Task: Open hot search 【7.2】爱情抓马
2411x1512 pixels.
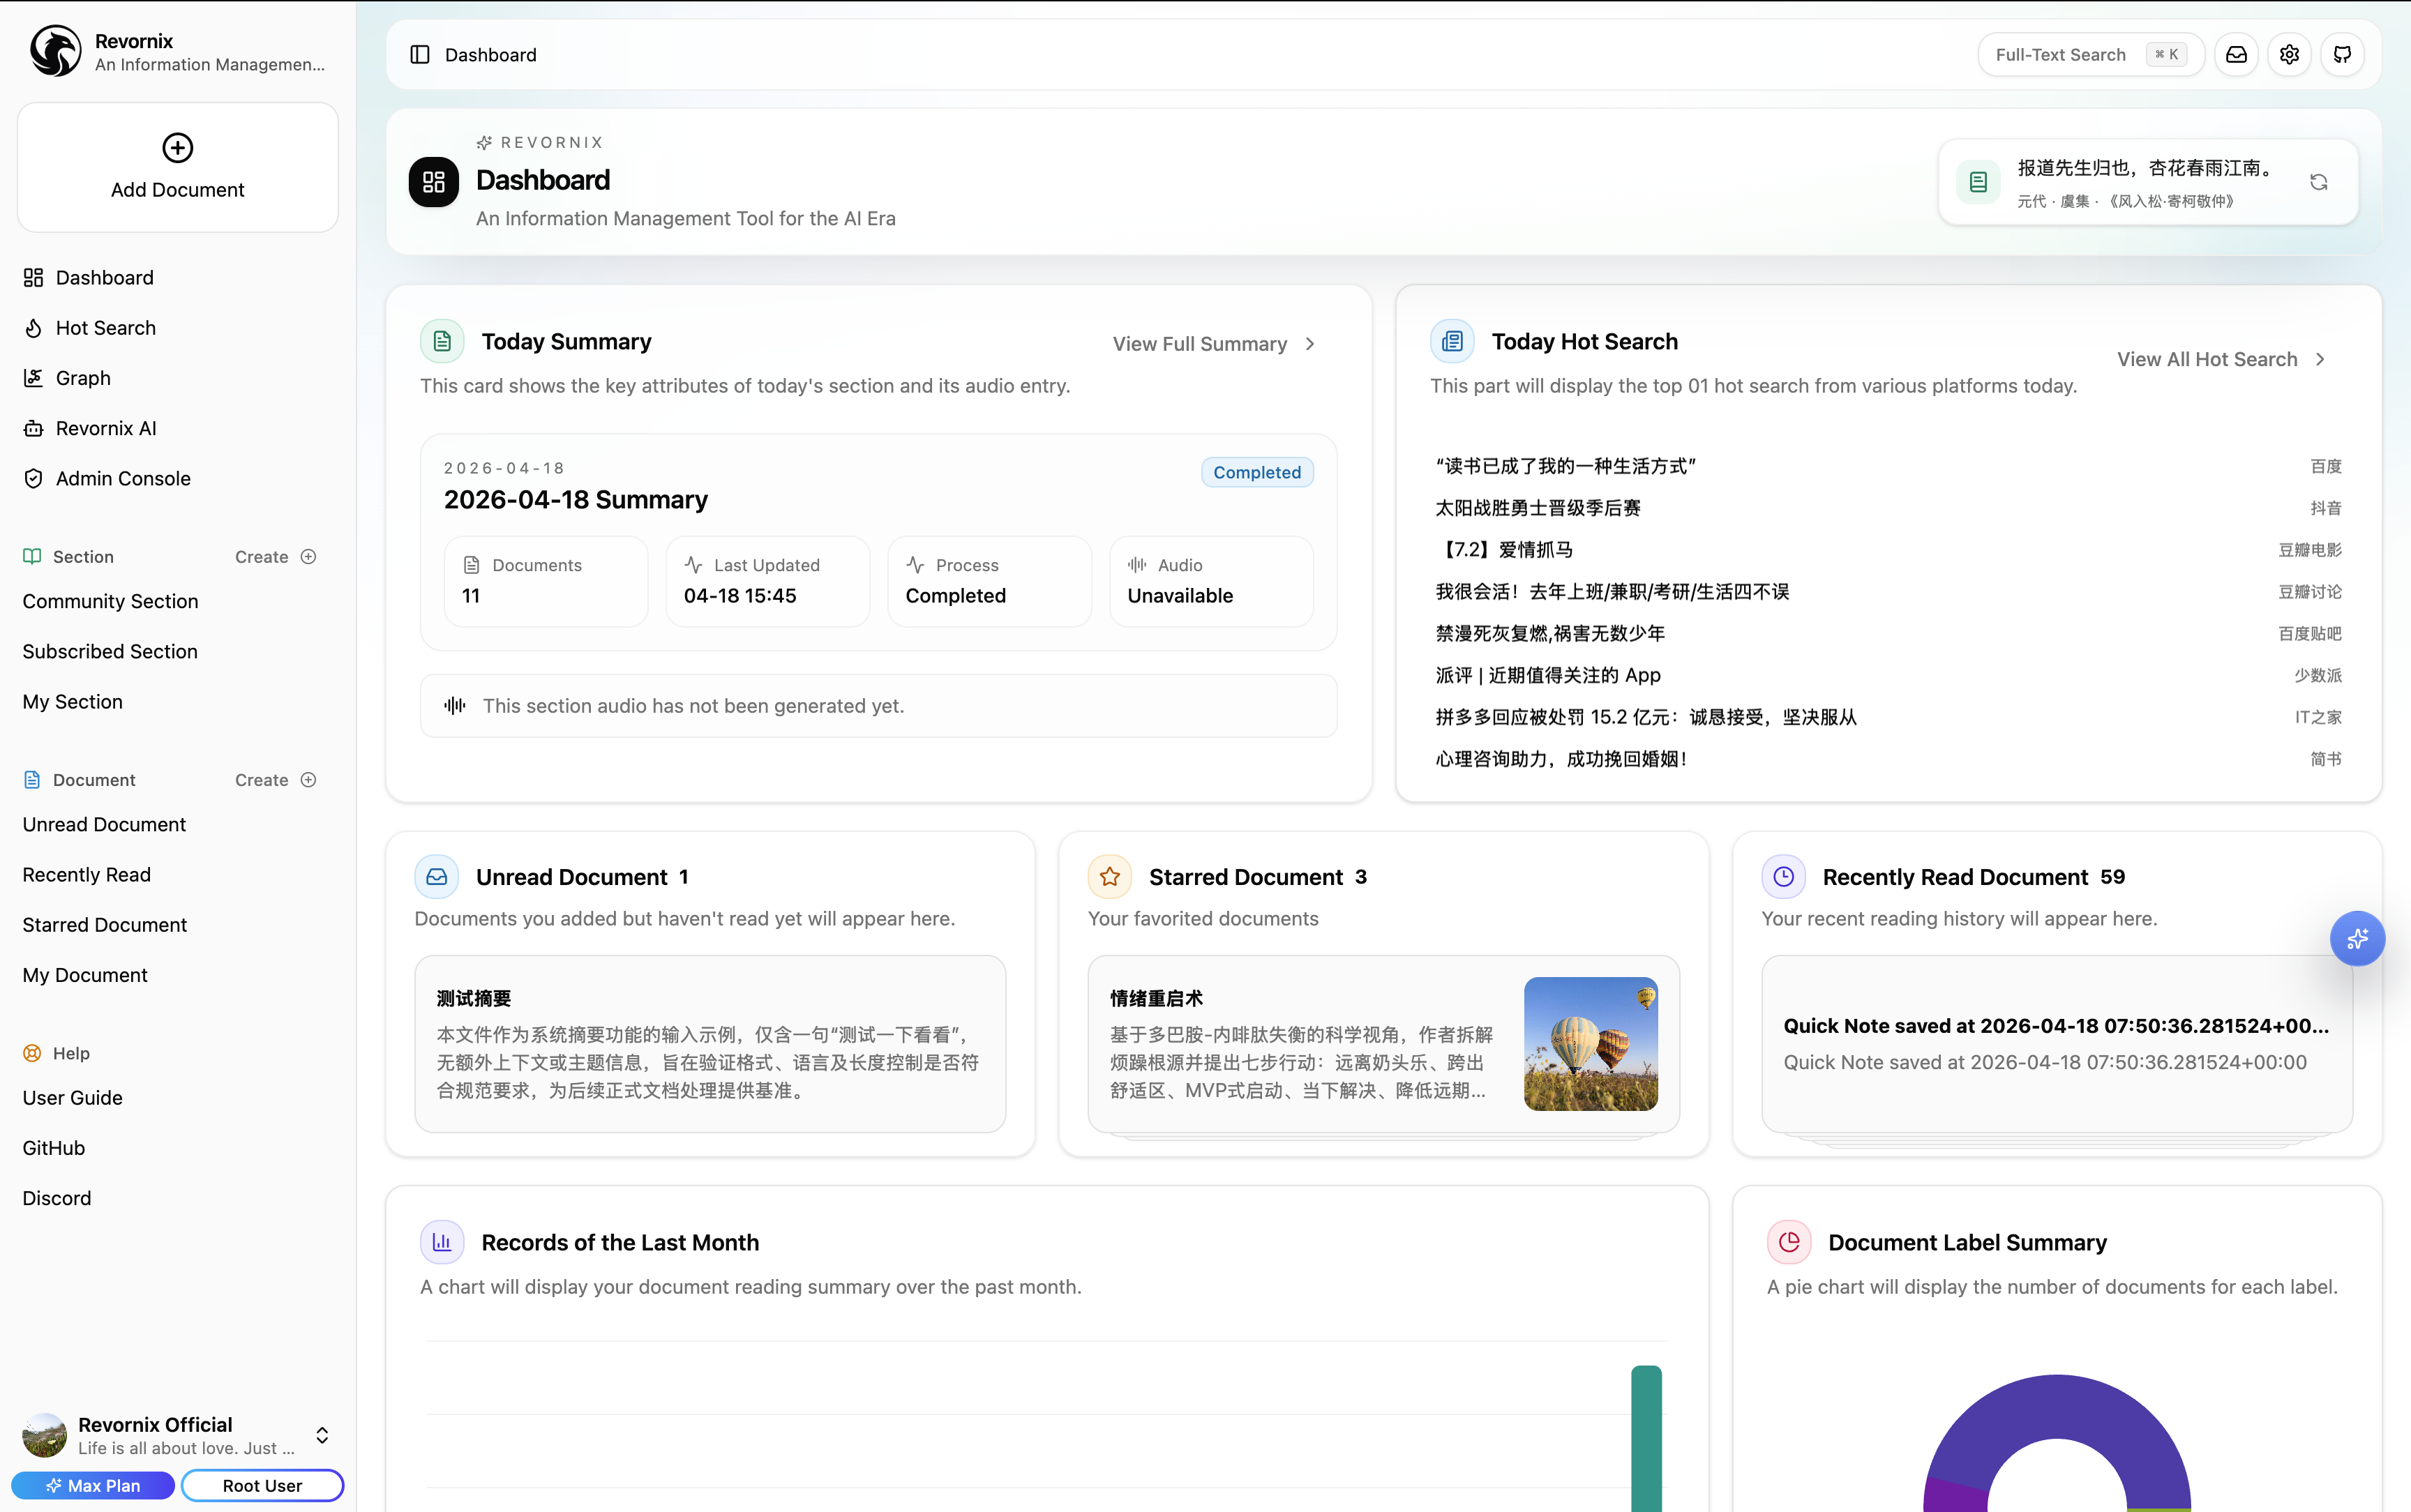Action: pos(1504,550)
